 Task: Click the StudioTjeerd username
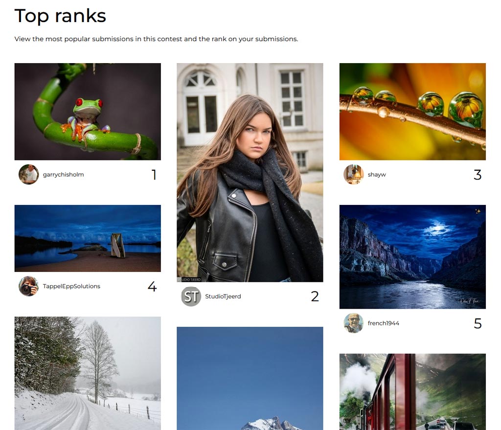tap(223, 296)
